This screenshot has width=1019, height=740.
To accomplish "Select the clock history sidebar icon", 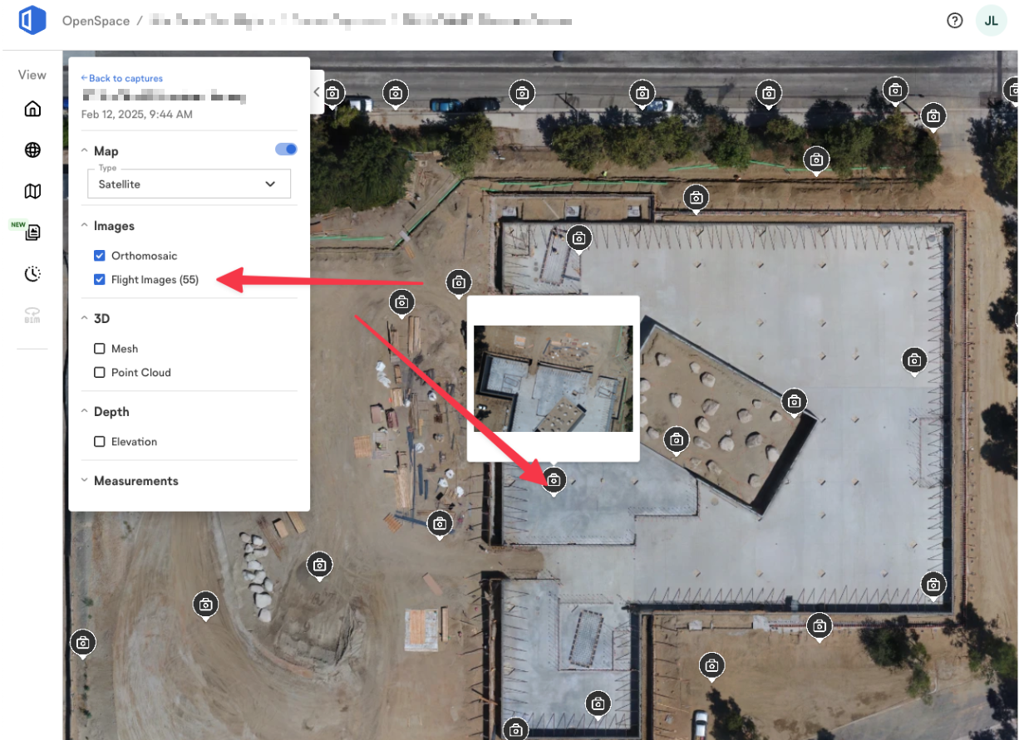I will 32,273.
